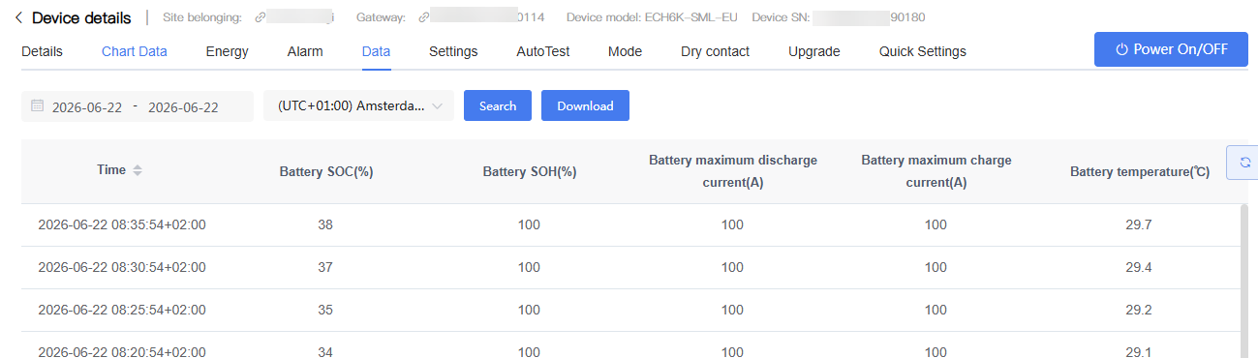
Task: Switch to the Chart Data tab
Action: (135, 51)
